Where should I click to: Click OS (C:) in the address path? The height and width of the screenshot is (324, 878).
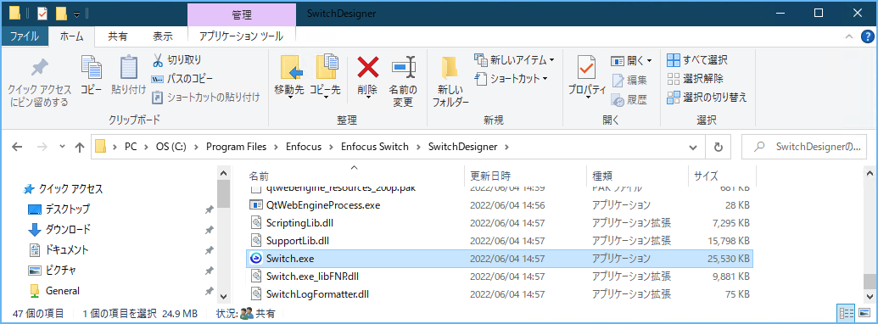[x=171, y=148]
